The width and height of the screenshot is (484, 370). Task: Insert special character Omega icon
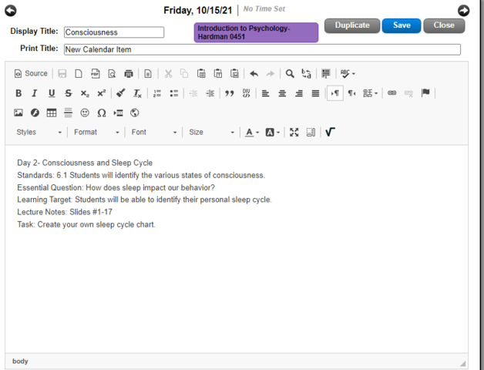(102, 113)
